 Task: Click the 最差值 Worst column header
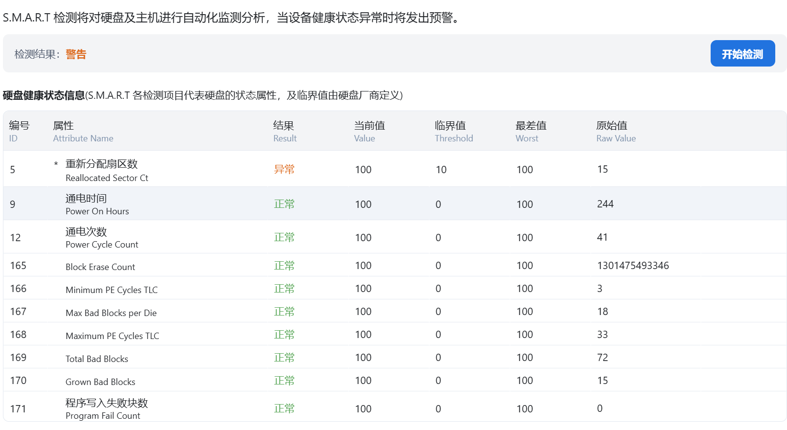pyautogui.click(x=531, y=131)
